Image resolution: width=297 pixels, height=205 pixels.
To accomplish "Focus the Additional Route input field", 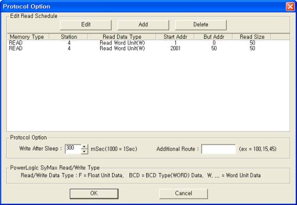I will click(x=218, y=149).
